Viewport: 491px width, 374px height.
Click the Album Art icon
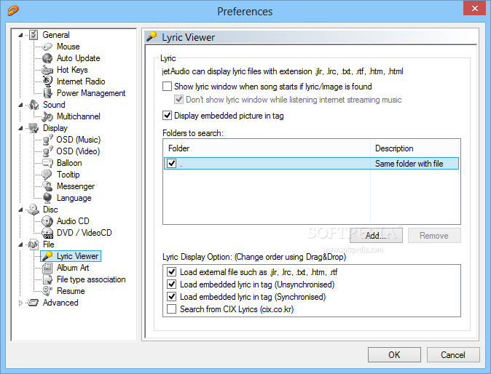(x=47, y=268)
